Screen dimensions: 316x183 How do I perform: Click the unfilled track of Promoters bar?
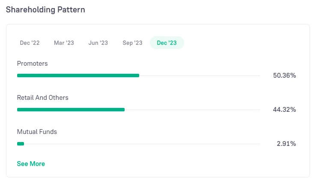tap(200, 76)
